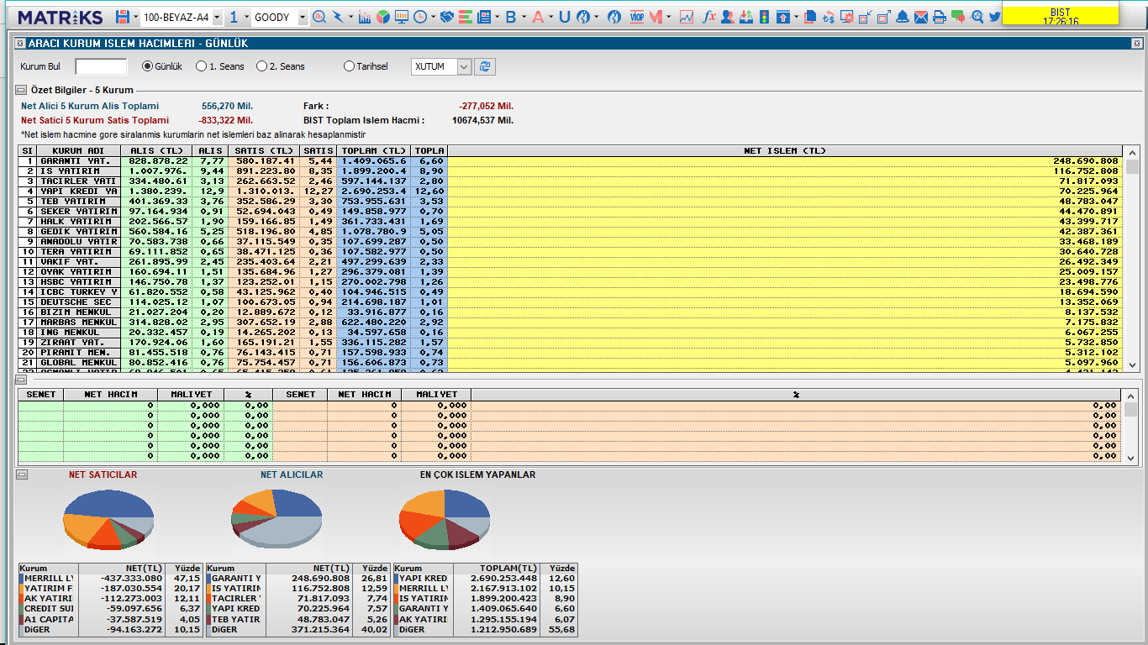Click the refresh button next to XUTUM
The image size is (1148, 645).
coord(484,66)
